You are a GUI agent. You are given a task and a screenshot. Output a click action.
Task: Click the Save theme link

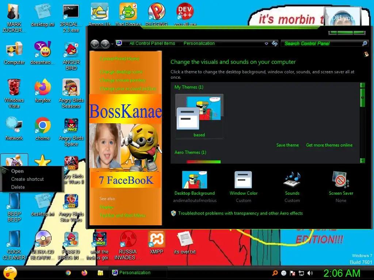point(287,145)
